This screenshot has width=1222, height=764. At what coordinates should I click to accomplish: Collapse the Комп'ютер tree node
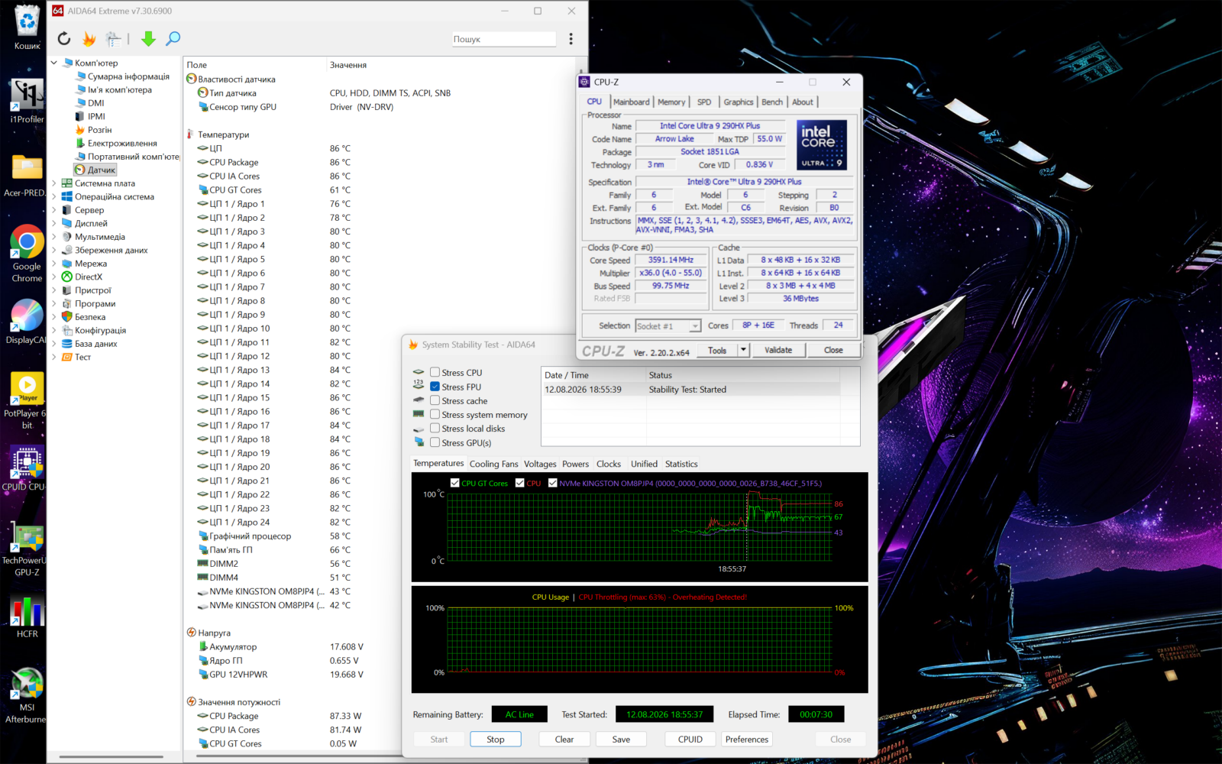(54, 63)
